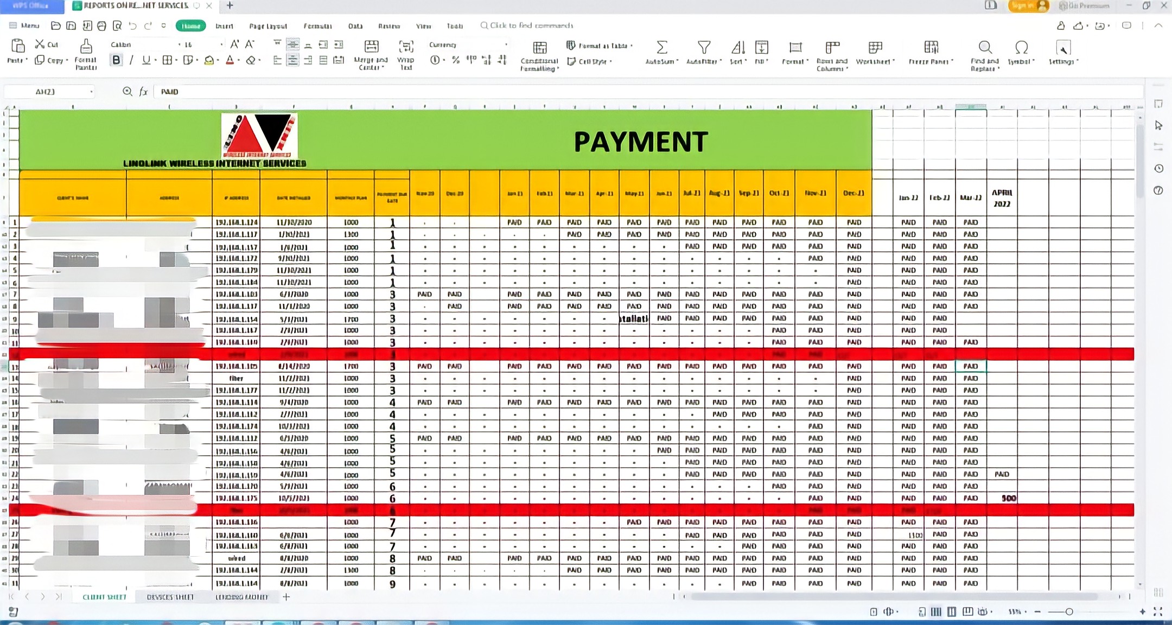Screen dimensions: 1172x625
Task: Click the Merge and Center icon
Action: tap(371, 47)
